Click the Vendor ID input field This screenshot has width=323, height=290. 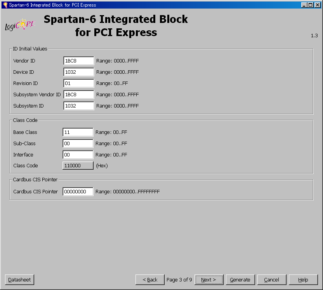[x=78, y=61]
